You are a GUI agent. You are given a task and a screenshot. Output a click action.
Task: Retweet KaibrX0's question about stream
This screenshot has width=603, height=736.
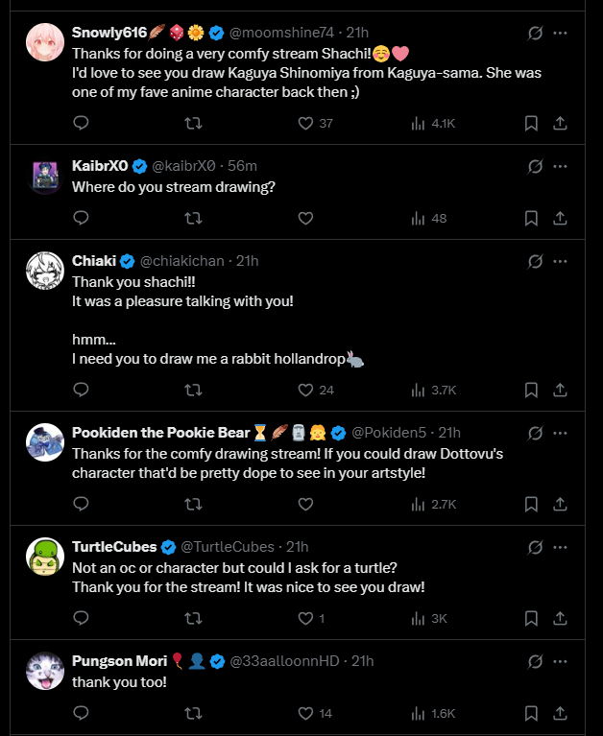pyautogui.click(x=193, y=218)
